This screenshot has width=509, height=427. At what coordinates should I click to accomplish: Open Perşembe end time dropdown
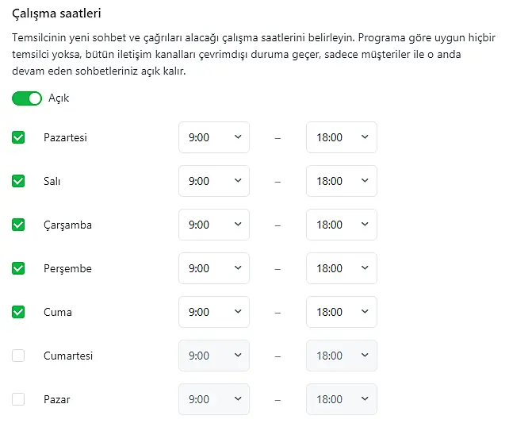[x=342, y=268]
